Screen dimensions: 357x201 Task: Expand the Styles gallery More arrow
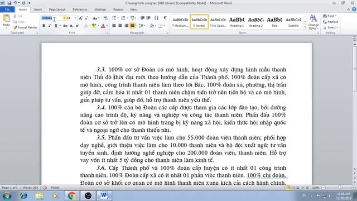[x=305, y=27]
